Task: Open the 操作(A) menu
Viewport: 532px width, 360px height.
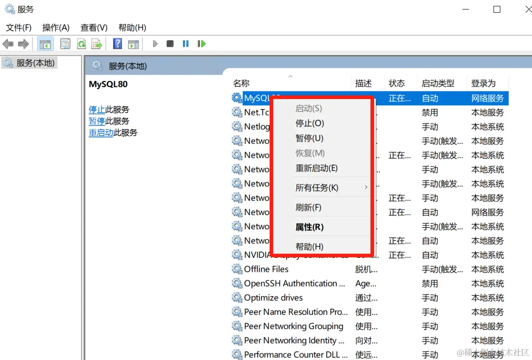Action: [56, 28]
